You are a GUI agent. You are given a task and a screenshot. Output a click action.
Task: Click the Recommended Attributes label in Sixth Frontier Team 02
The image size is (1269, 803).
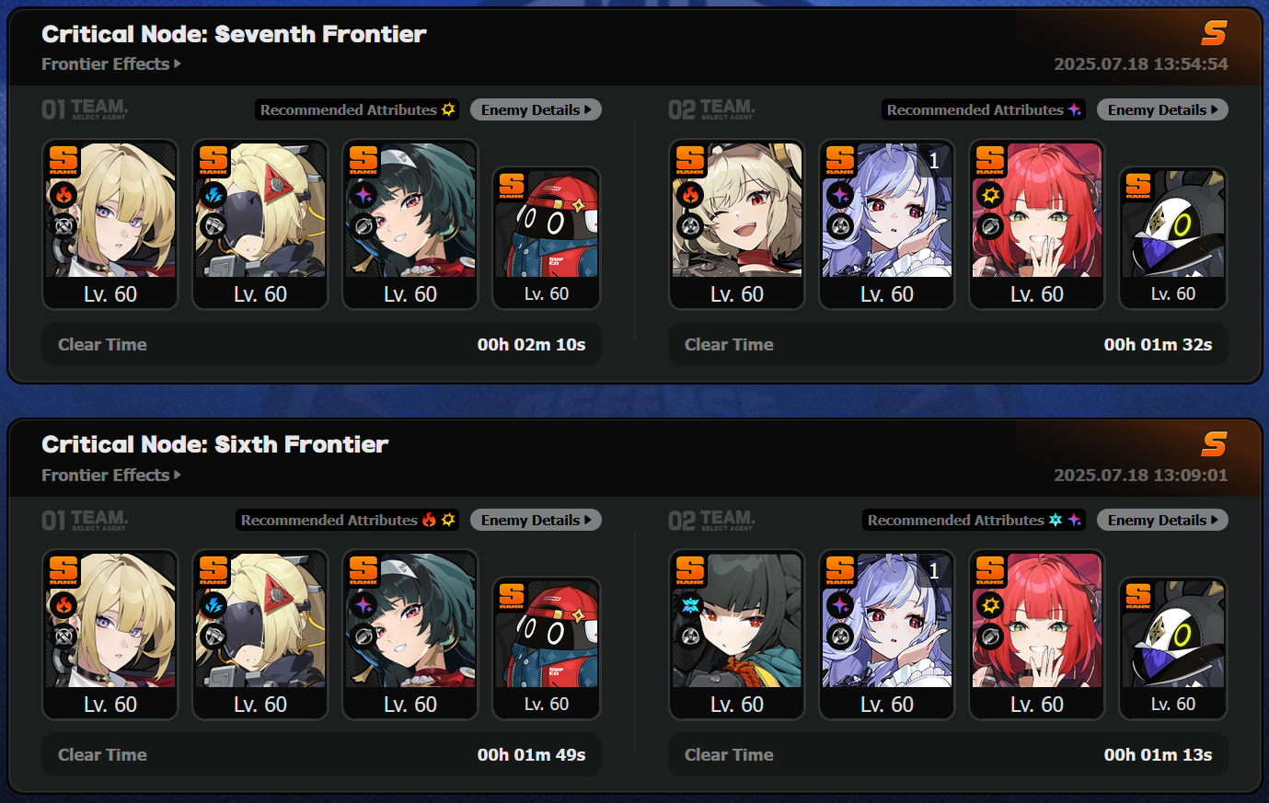[956, 520]
